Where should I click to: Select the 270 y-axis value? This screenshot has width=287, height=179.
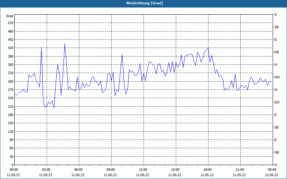(x=11, y=90)
